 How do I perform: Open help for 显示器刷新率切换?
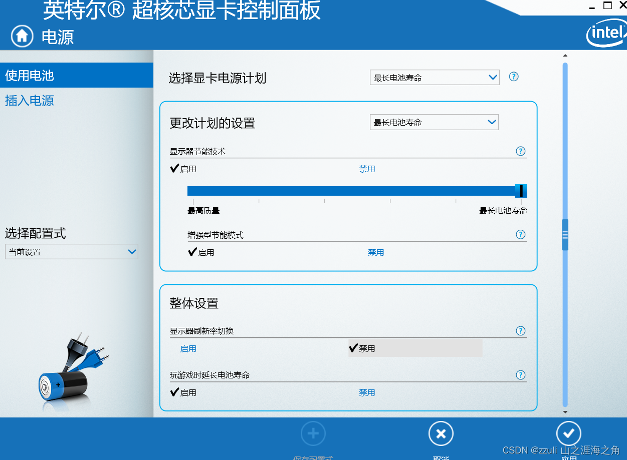point(521,330)
